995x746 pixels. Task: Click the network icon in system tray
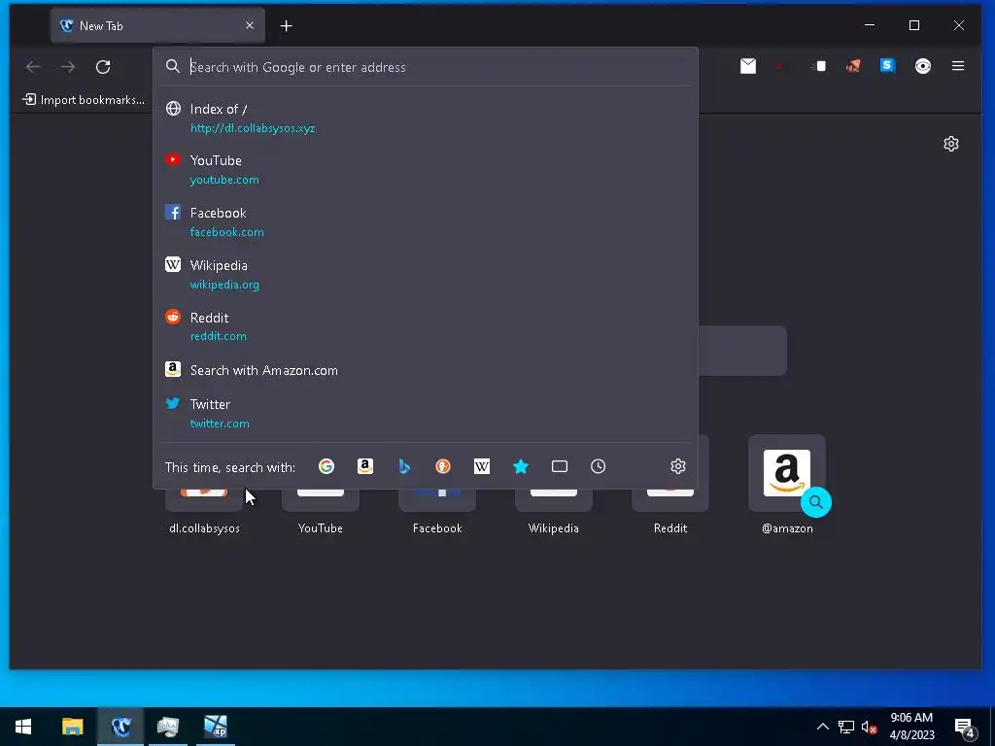click(x=845, y=727)
